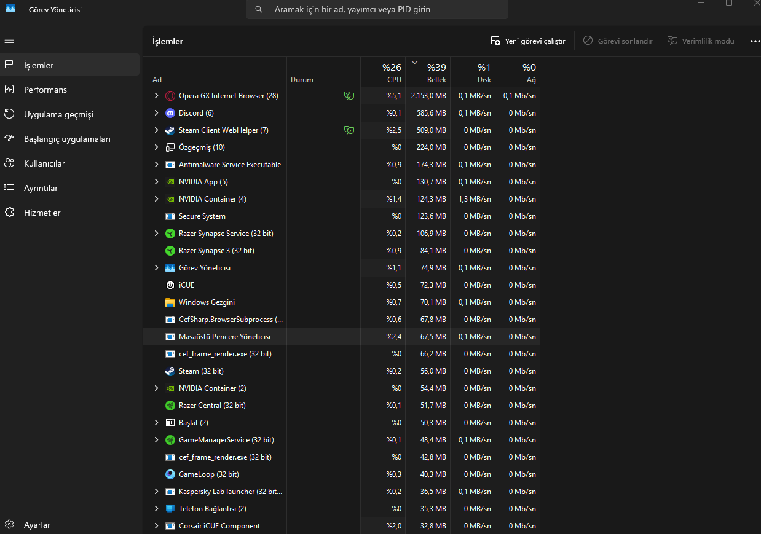Open Uygulama geçmişi from sidebar

[9, 114]
